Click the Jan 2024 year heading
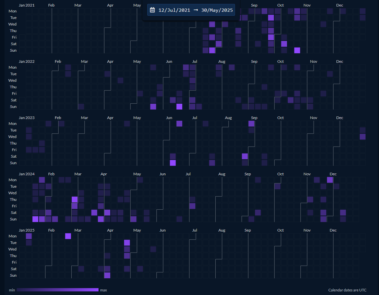The width and height of the screenshot is (379, 295). [x=27, y=174]
